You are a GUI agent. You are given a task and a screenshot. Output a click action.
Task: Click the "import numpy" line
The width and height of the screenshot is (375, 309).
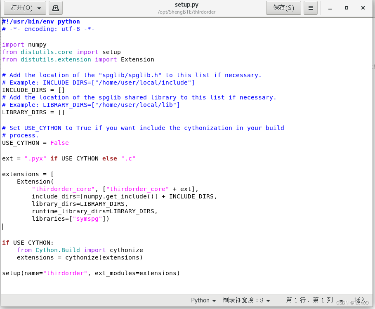click(24, 45)
